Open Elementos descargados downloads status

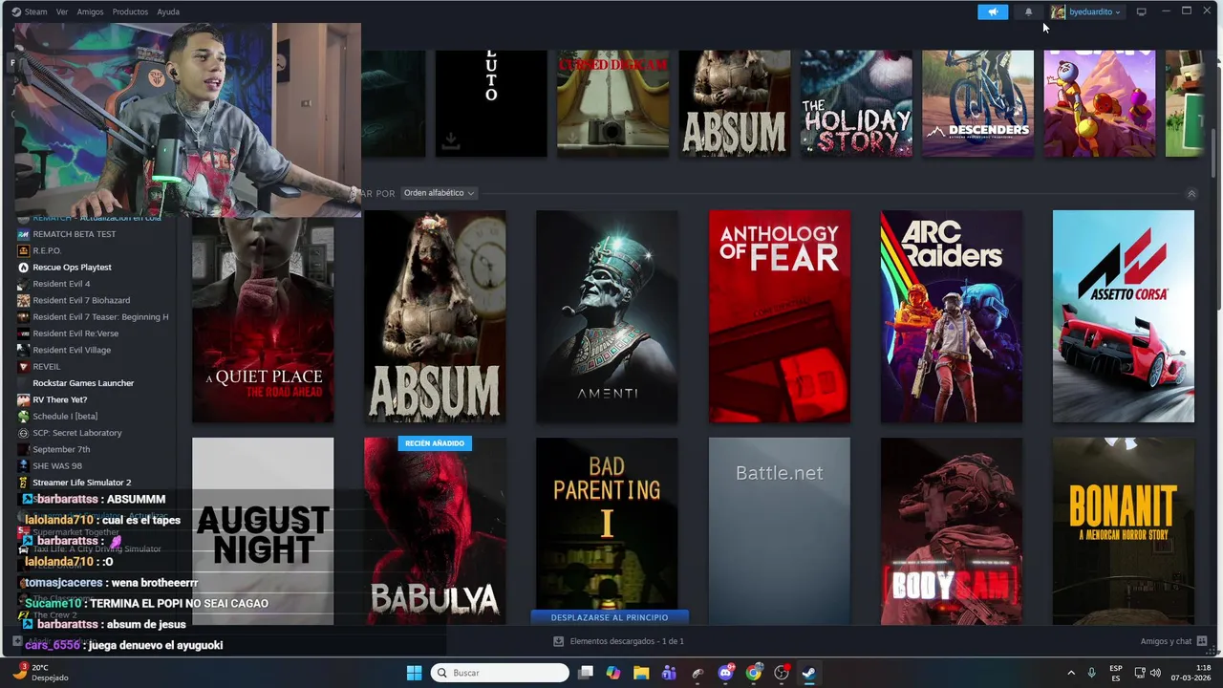pyautogui.click(x=627, y=641)
